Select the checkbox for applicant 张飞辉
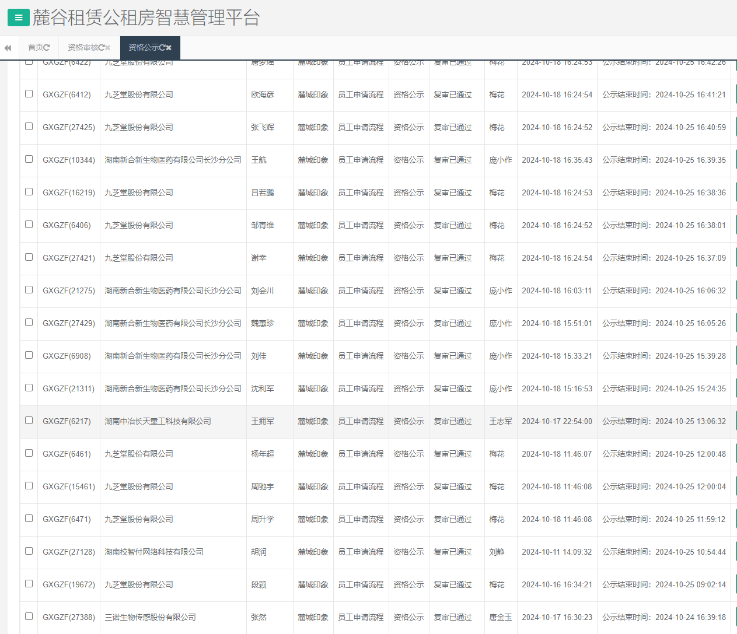The image size is (737, 634). pyautogui.click(x=29, y=127)
